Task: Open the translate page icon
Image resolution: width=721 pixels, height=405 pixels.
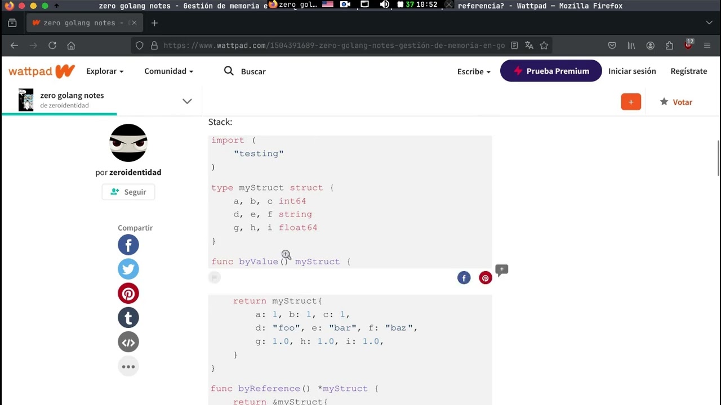Action: click(x=529, y=46)
